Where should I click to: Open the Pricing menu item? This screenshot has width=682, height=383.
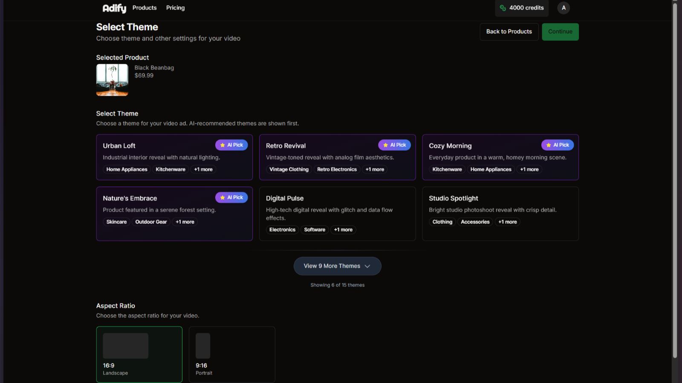[x=175, y=8]
